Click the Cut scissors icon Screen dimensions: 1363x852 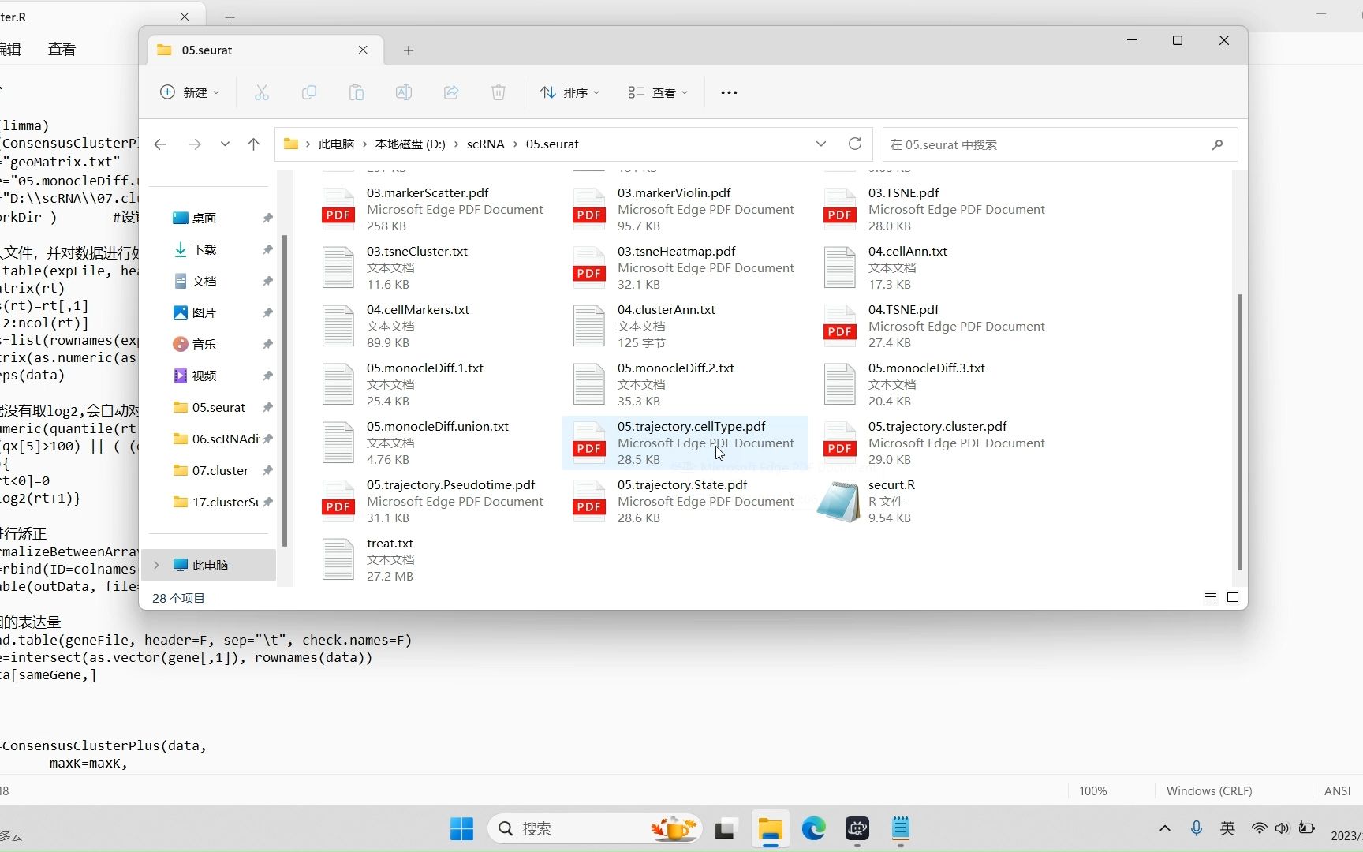tap(262, 93)
